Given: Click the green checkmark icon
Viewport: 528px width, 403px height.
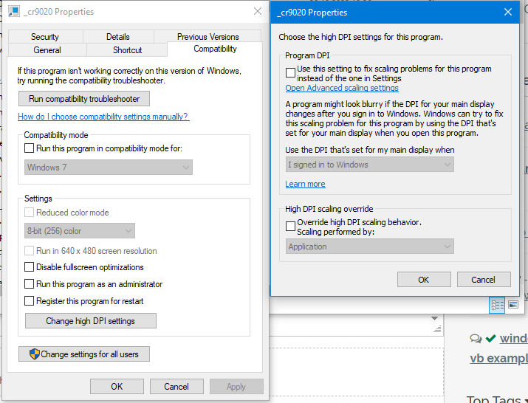Looking at the screenshot, I should [490, 338].
